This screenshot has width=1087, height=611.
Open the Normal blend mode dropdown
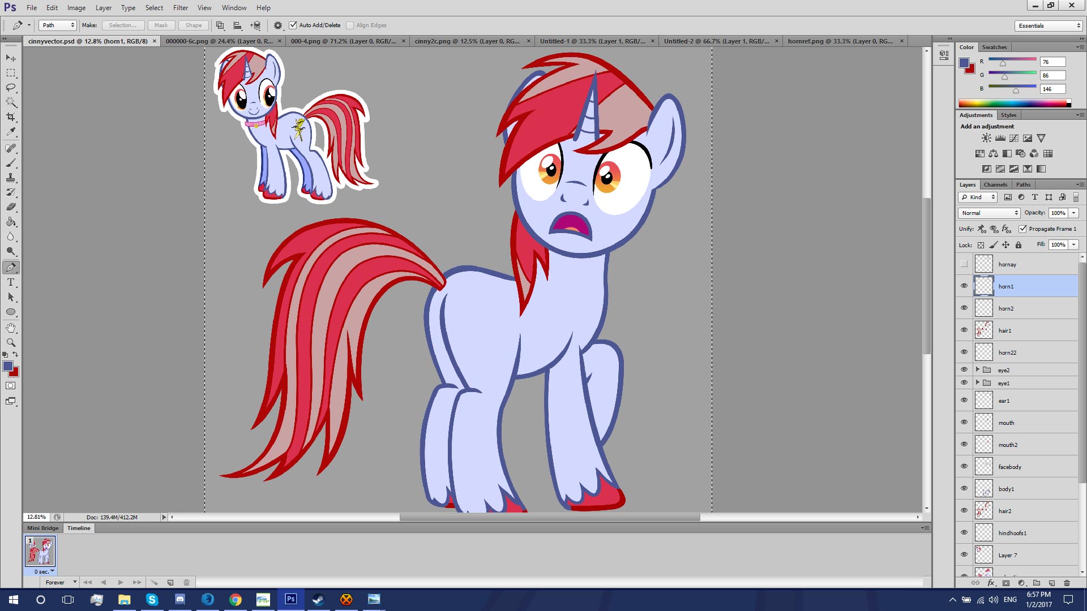[989, 213]
